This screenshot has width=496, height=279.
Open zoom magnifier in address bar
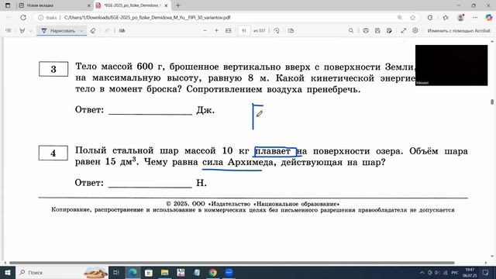(400, 17)
